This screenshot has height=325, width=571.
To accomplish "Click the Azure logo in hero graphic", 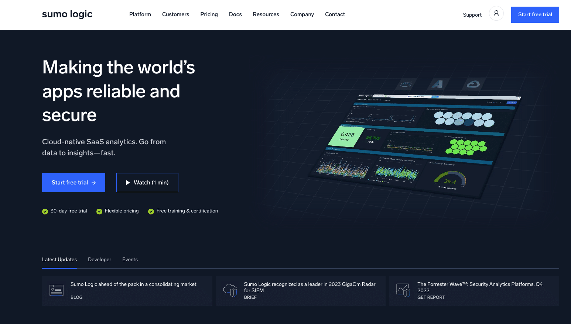I will (438, 84).
